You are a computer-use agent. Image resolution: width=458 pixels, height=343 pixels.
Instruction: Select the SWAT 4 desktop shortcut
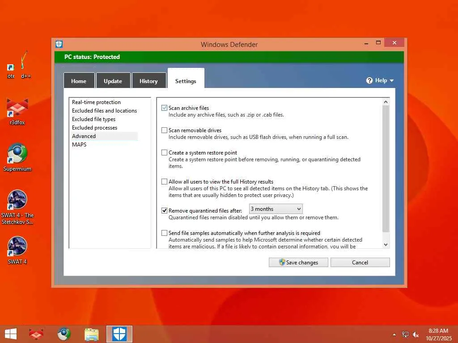click(17, 250)
